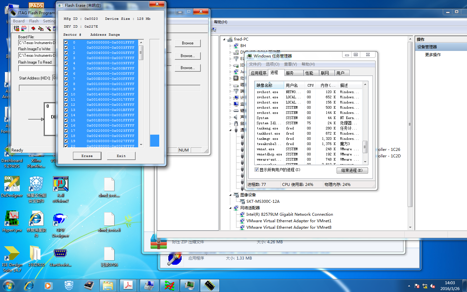Viewport: 467px width, 292px height.
Task: Toggle the sector 12 checkbox
Action: pyautogui.click(x=66, y=105)
